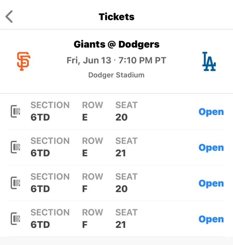Tap barcode icon for Row E Seat 20
233x245 pixels.
point(15,111)
